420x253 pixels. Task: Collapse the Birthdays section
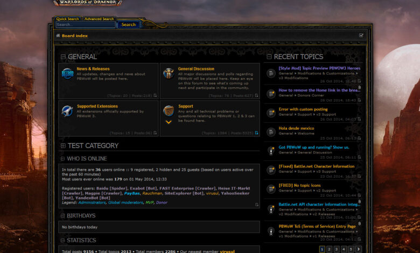[62, 216]
